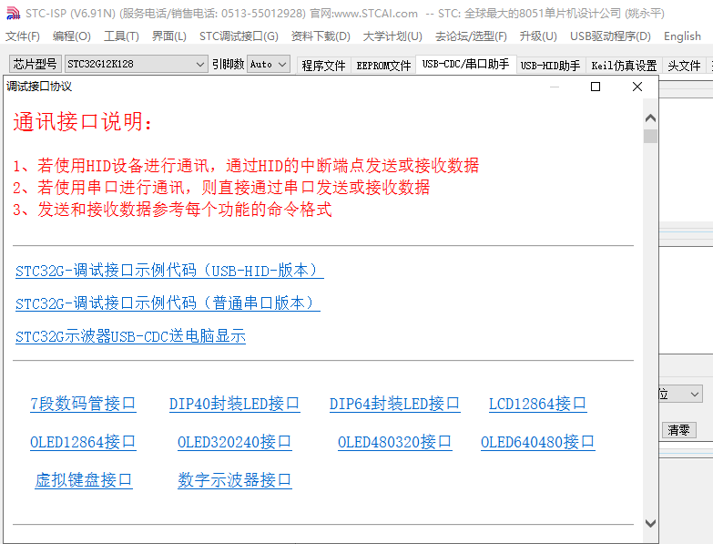
Task: Click the STC-ISP application logo icon
Action: [x=13, y=13]
